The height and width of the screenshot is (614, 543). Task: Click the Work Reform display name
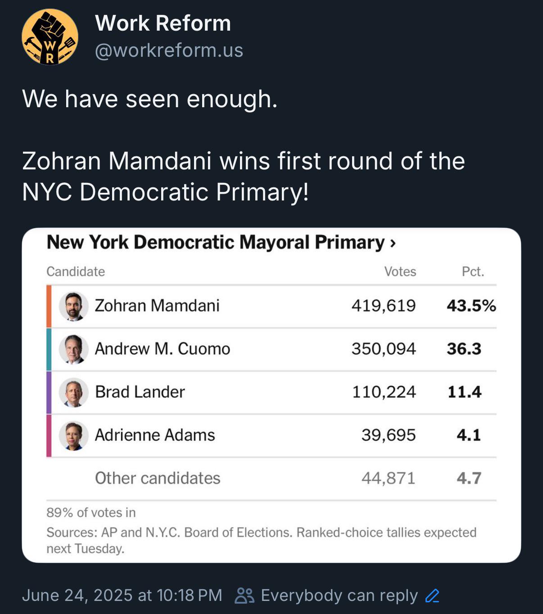[x=163, y=23]
